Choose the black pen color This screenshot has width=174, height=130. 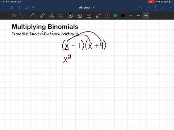[123, 16]
